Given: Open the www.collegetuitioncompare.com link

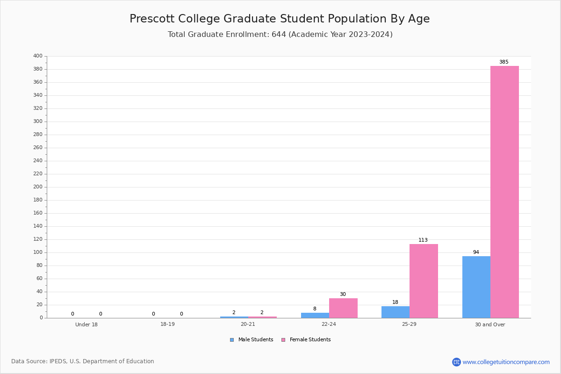Looking at the screenshot, I should coord(506,362).
